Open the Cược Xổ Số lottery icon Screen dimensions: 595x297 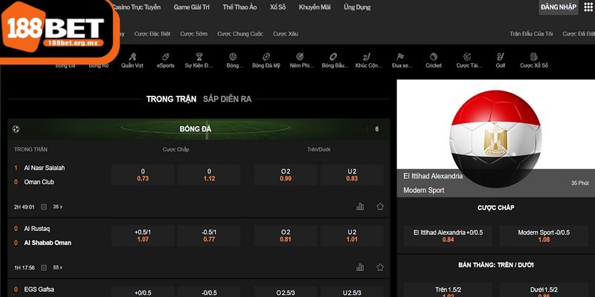tap(534, 59)
